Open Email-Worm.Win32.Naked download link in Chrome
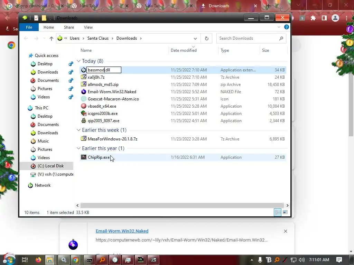Viewport: 354px width, 265px height. point(122,231)
